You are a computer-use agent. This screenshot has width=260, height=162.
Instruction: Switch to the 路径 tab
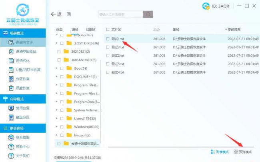click(75, 30)
